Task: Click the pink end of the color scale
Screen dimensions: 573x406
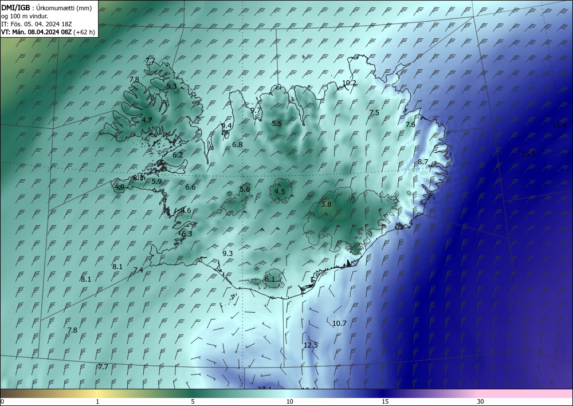Action: click(526, 393)
